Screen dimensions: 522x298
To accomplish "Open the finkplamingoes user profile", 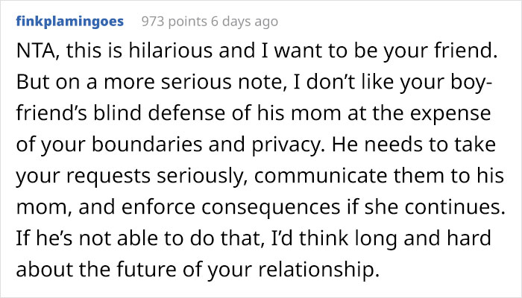I will (71, 22).
